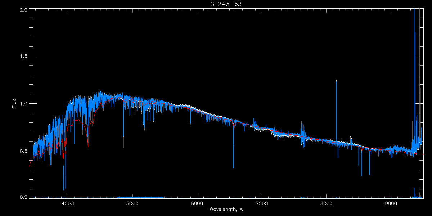
Task: Pick the 7000 wavelength tick label
Action: [x=262, y=203]
